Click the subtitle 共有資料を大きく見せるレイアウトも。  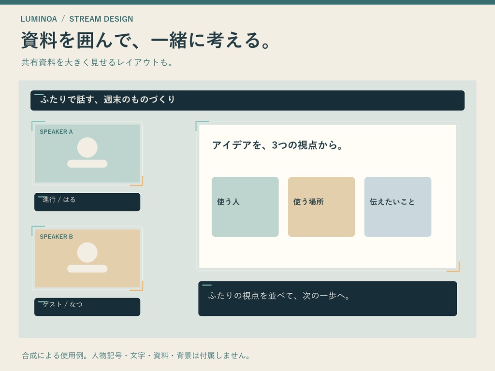tap(97, 62)
